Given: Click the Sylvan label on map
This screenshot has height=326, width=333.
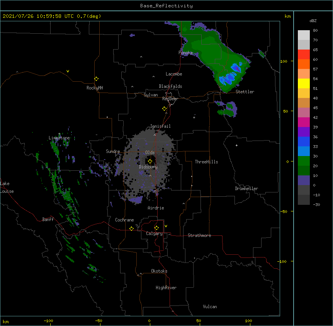Looking at the screenshot, I should (151, 95).
